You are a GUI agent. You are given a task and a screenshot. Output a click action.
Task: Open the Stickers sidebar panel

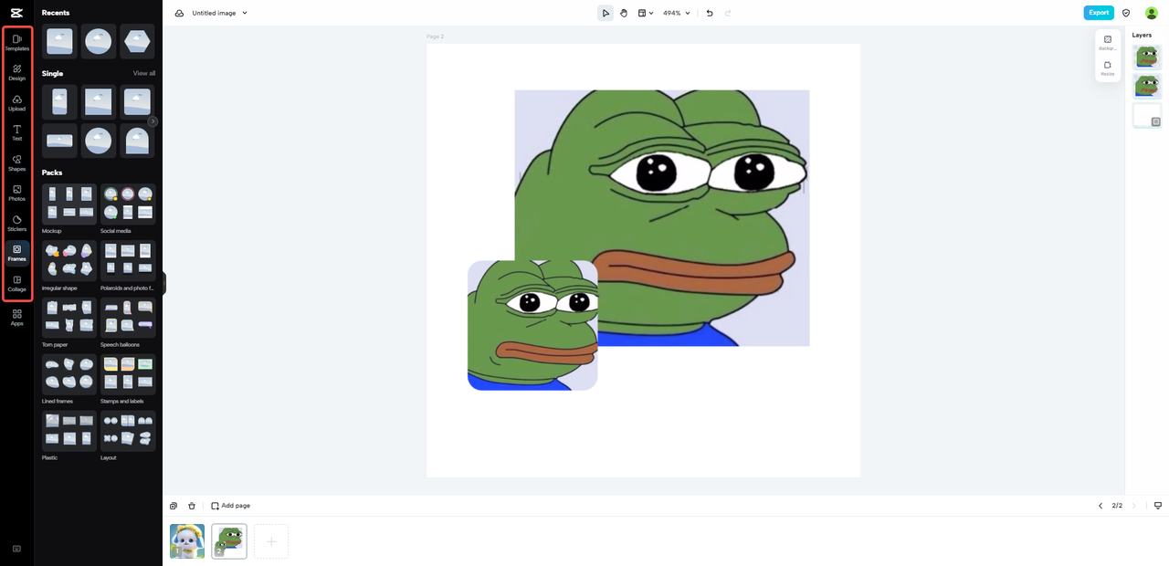(16, 223)
